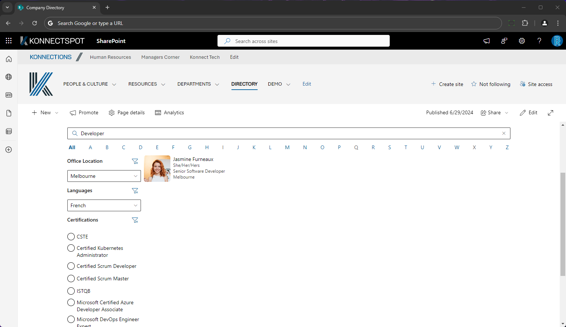Open the Directory navigation tab

[244, 84]
